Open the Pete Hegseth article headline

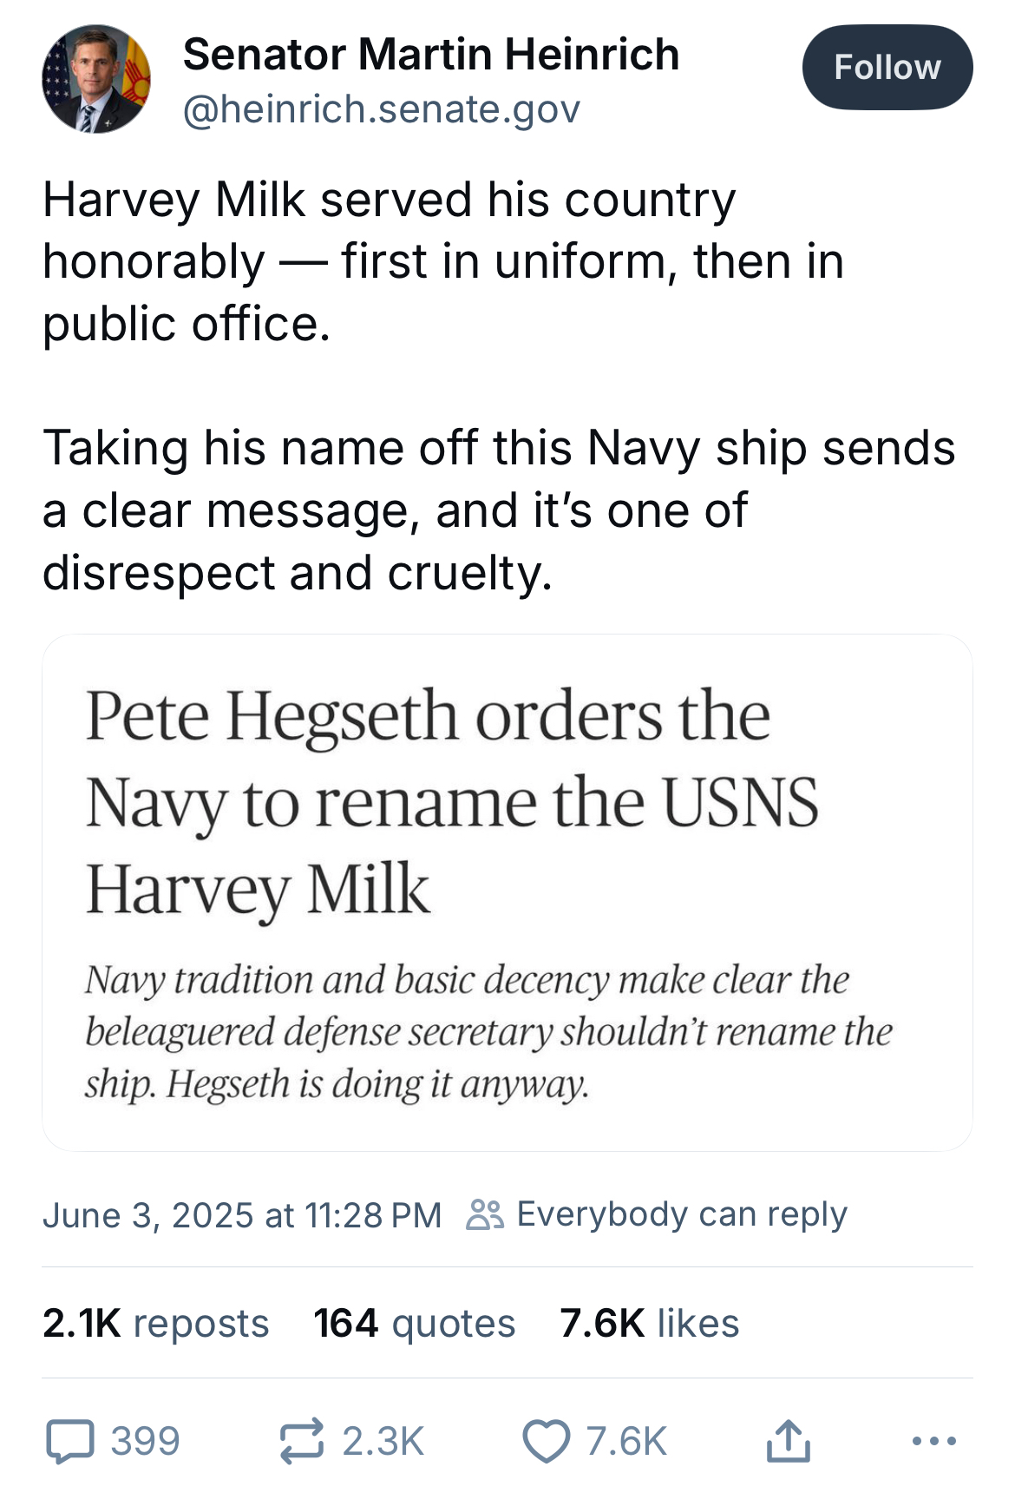(x=451, y=802)
